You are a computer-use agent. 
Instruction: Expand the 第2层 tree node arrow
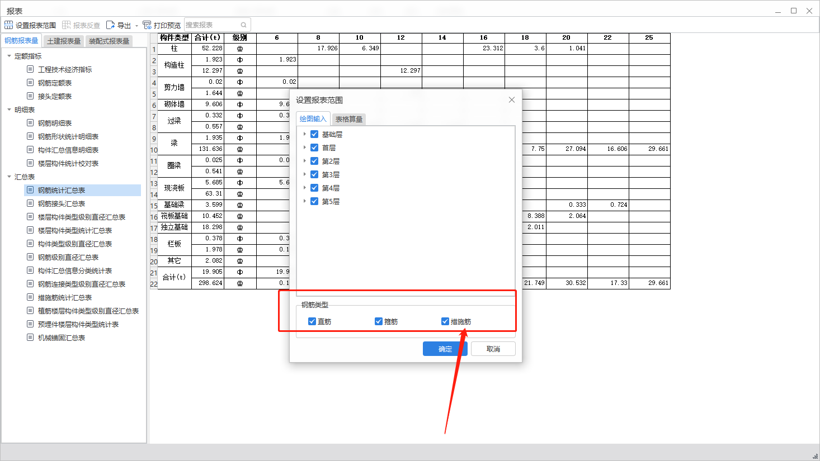(x=304, y=161)
